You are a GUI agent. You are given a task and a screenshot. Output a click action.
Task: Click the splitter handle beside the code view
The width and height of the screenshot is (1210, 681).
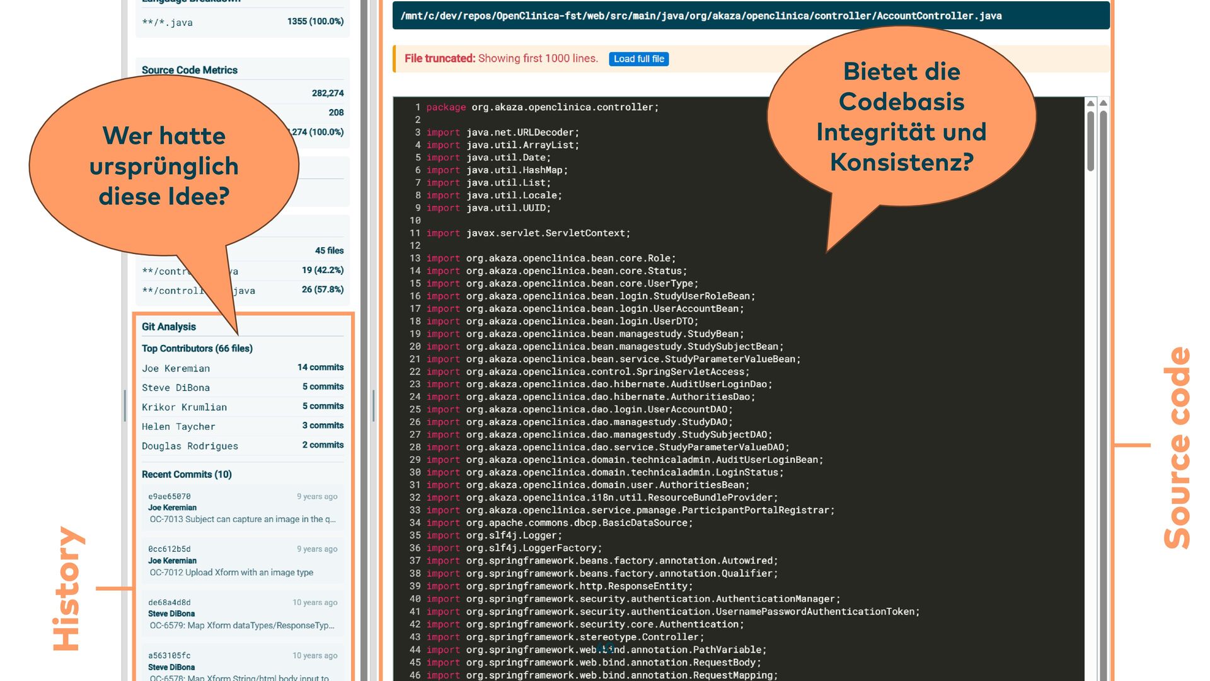(374, 405)
